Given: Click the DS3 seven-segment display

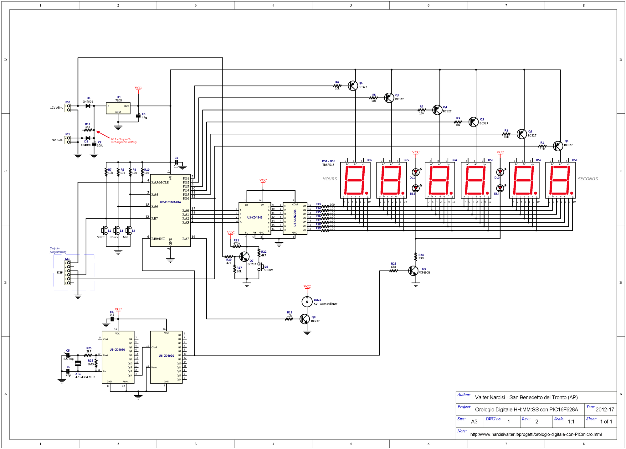Looking at the screenshot, I should 476,180.
